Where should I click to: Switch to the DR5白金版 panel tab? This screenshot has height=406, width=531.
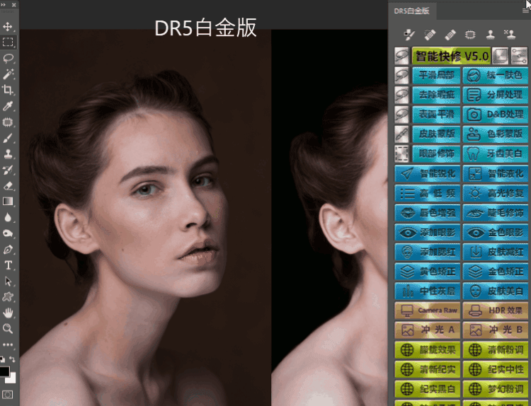tap(411, 11)
